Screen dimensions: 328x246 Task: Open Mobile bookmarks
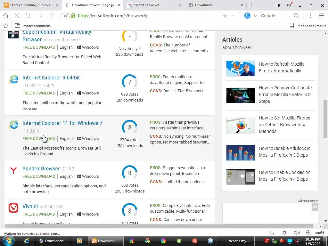pyautogui.click(x=308, y=26)
